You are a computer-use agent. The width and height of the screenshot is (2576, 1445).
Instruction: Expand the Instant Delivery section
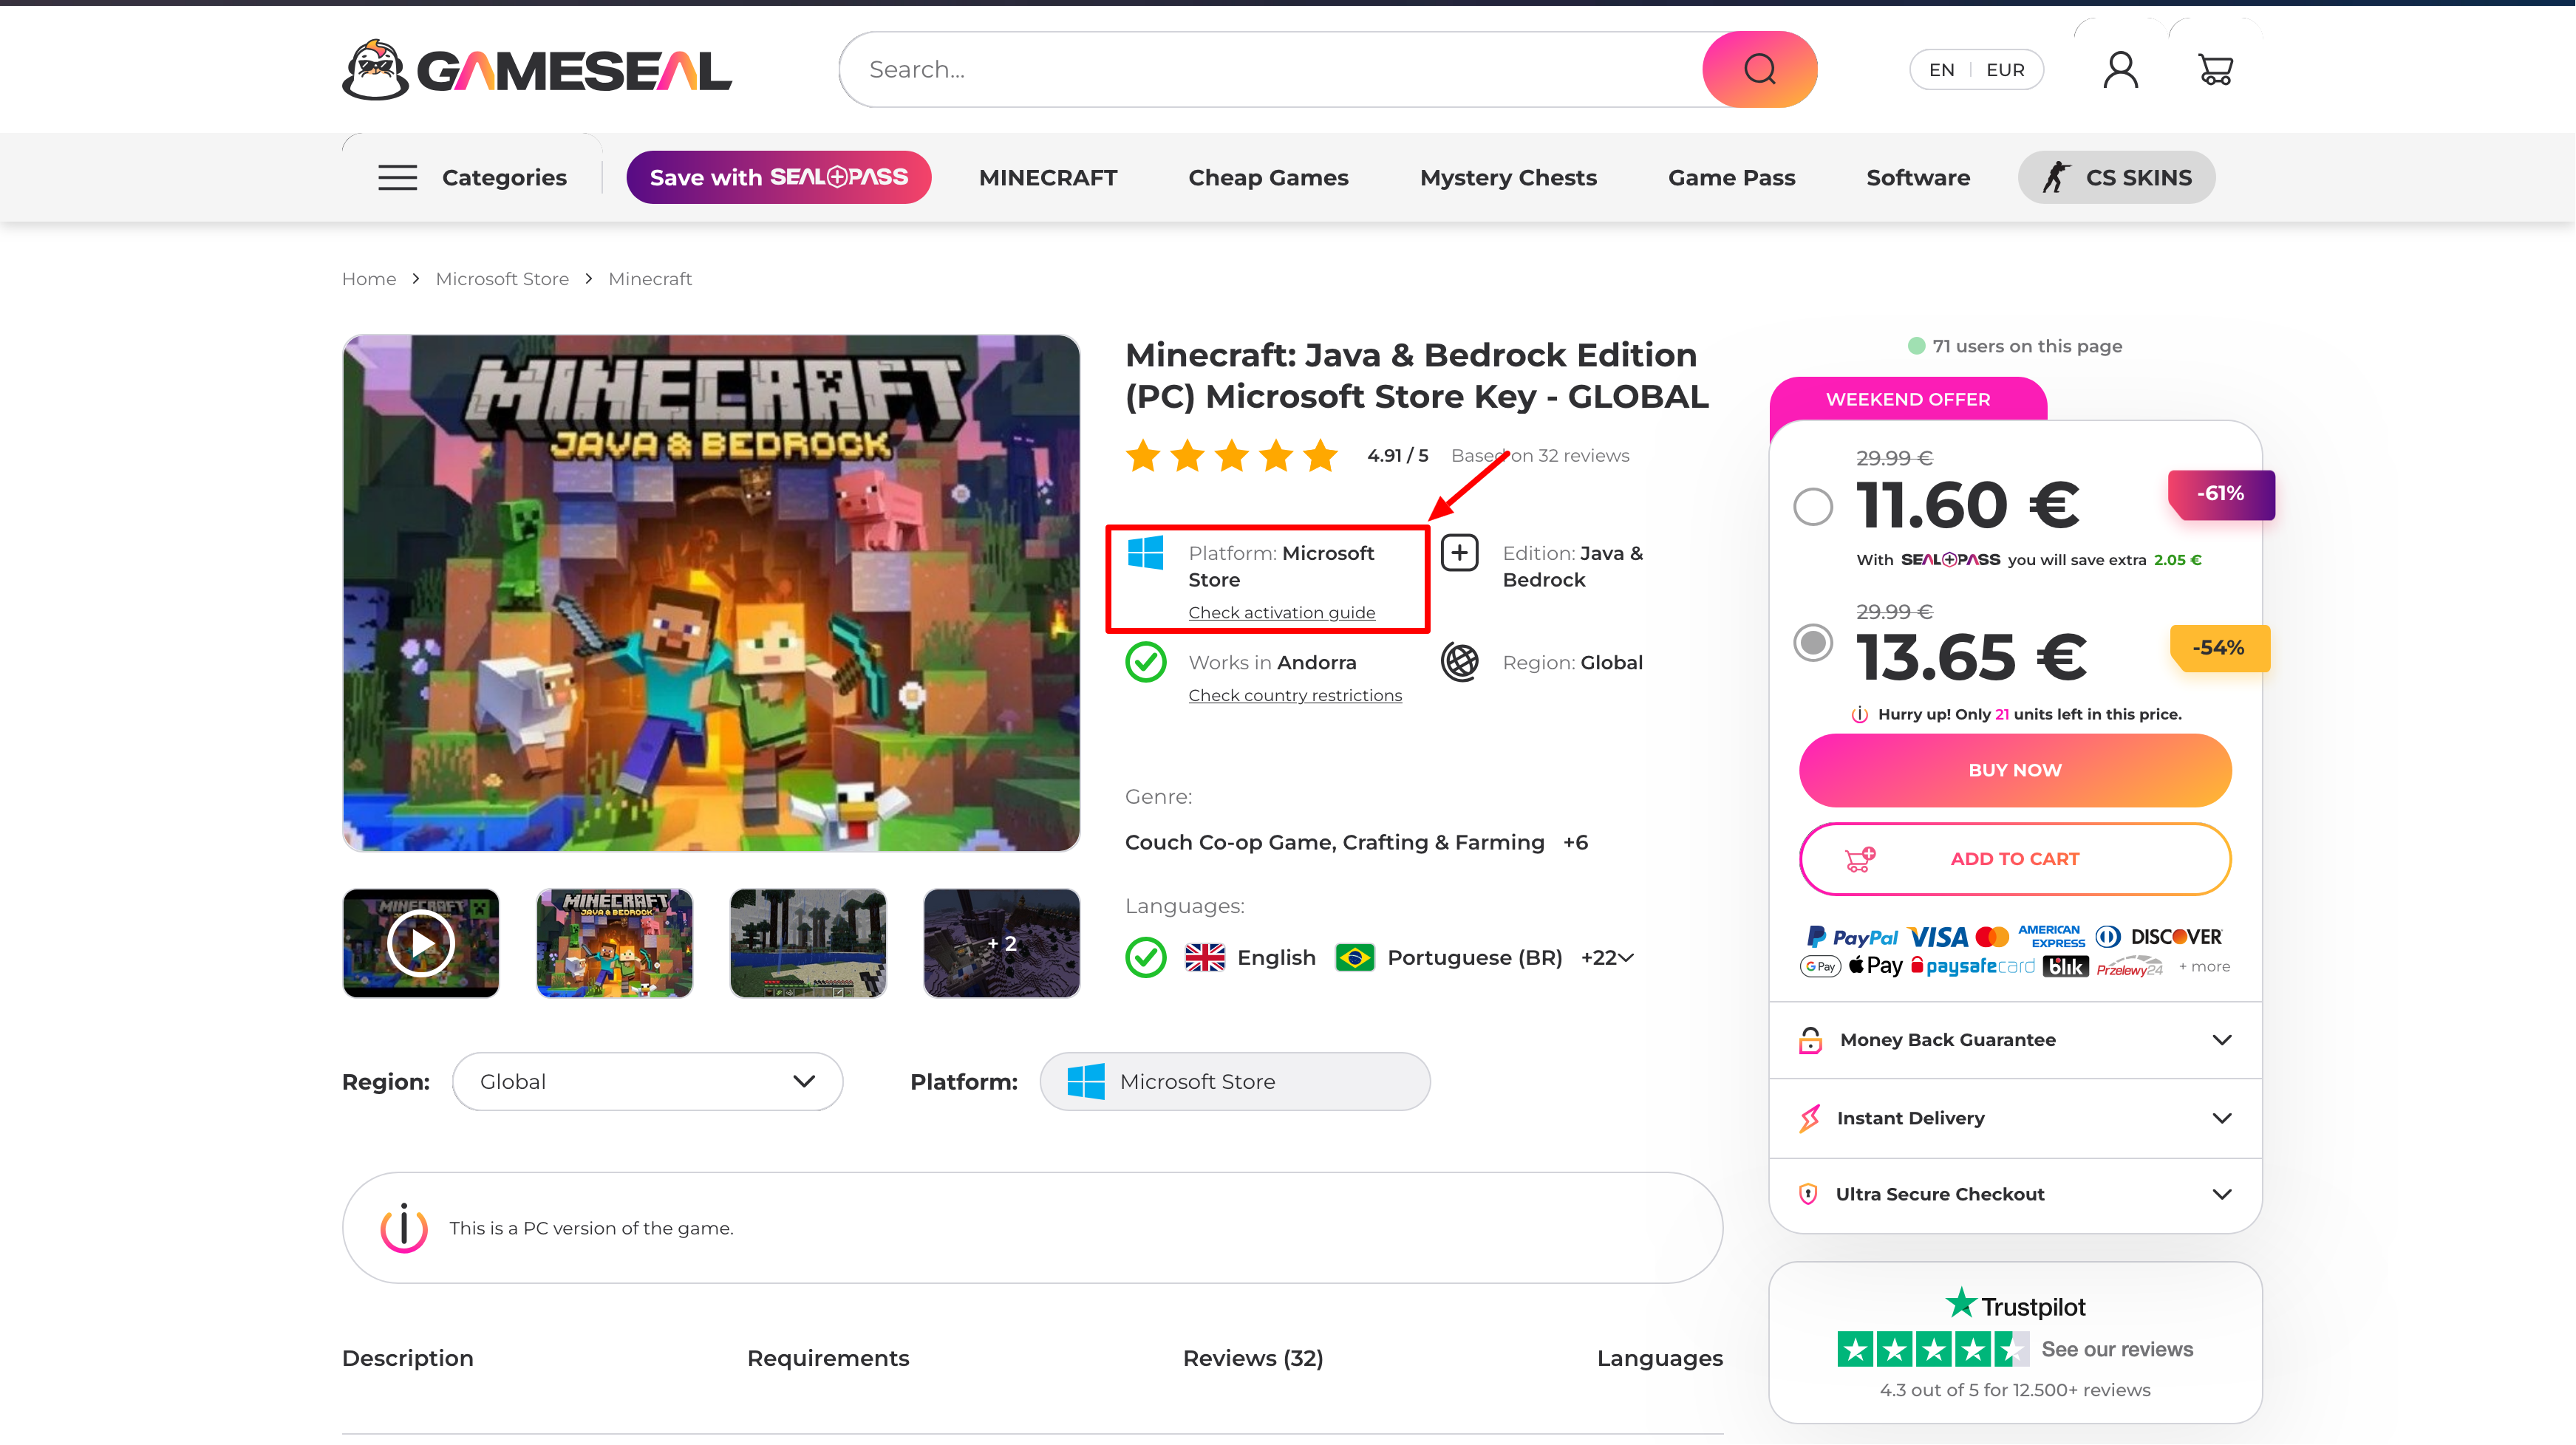point(2221,1118)
